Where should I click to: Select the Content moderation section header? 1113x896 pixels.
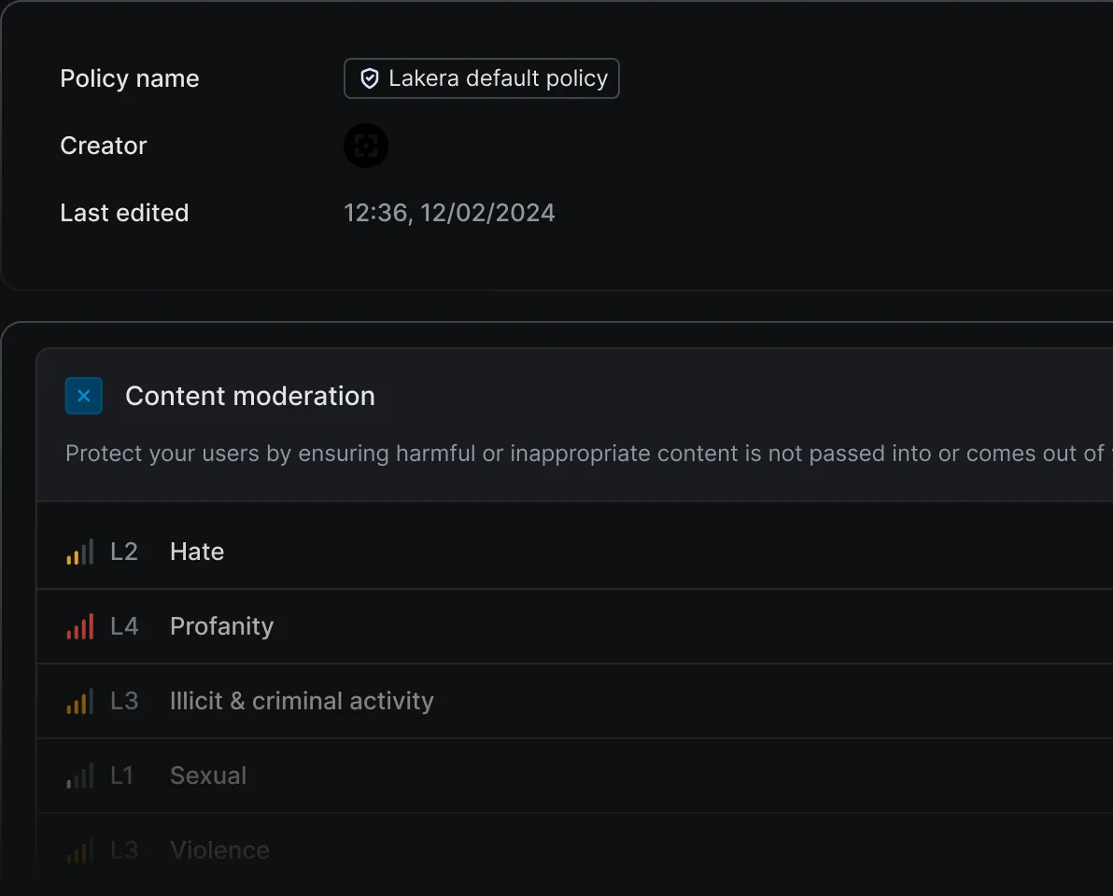pyautogui.click(x=250, y=396)
